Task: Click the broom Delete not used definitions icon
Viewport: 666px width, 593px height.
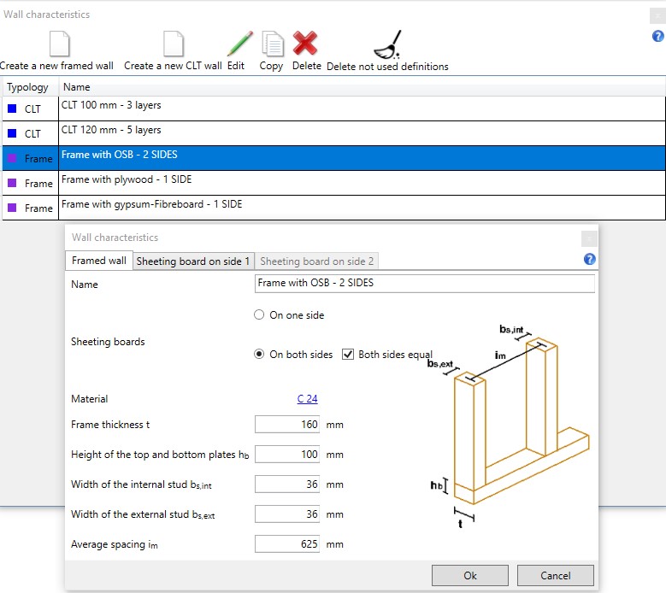Action: [387, 44]
